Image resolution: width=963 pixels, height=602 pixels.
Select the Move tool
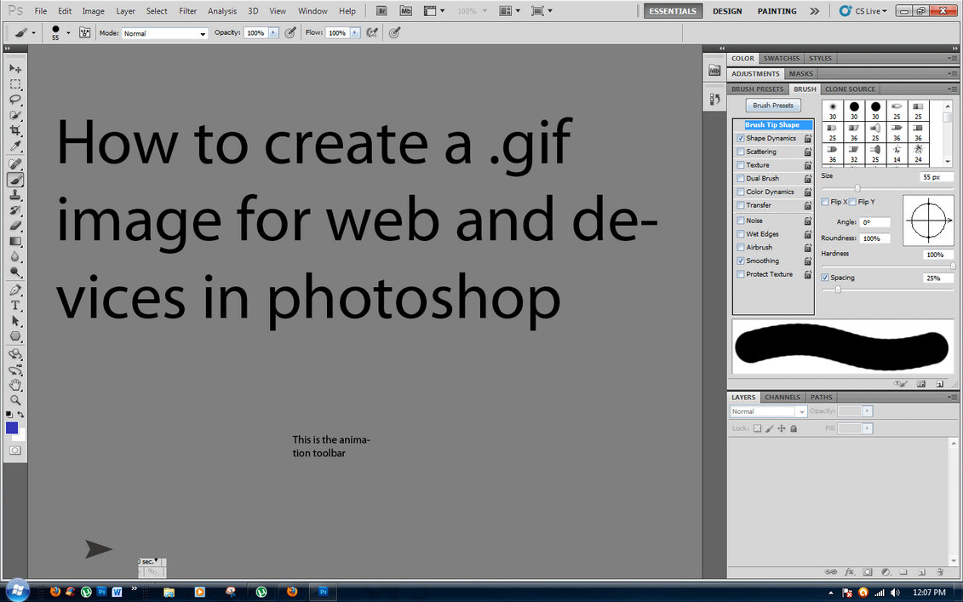coord(14,68)
